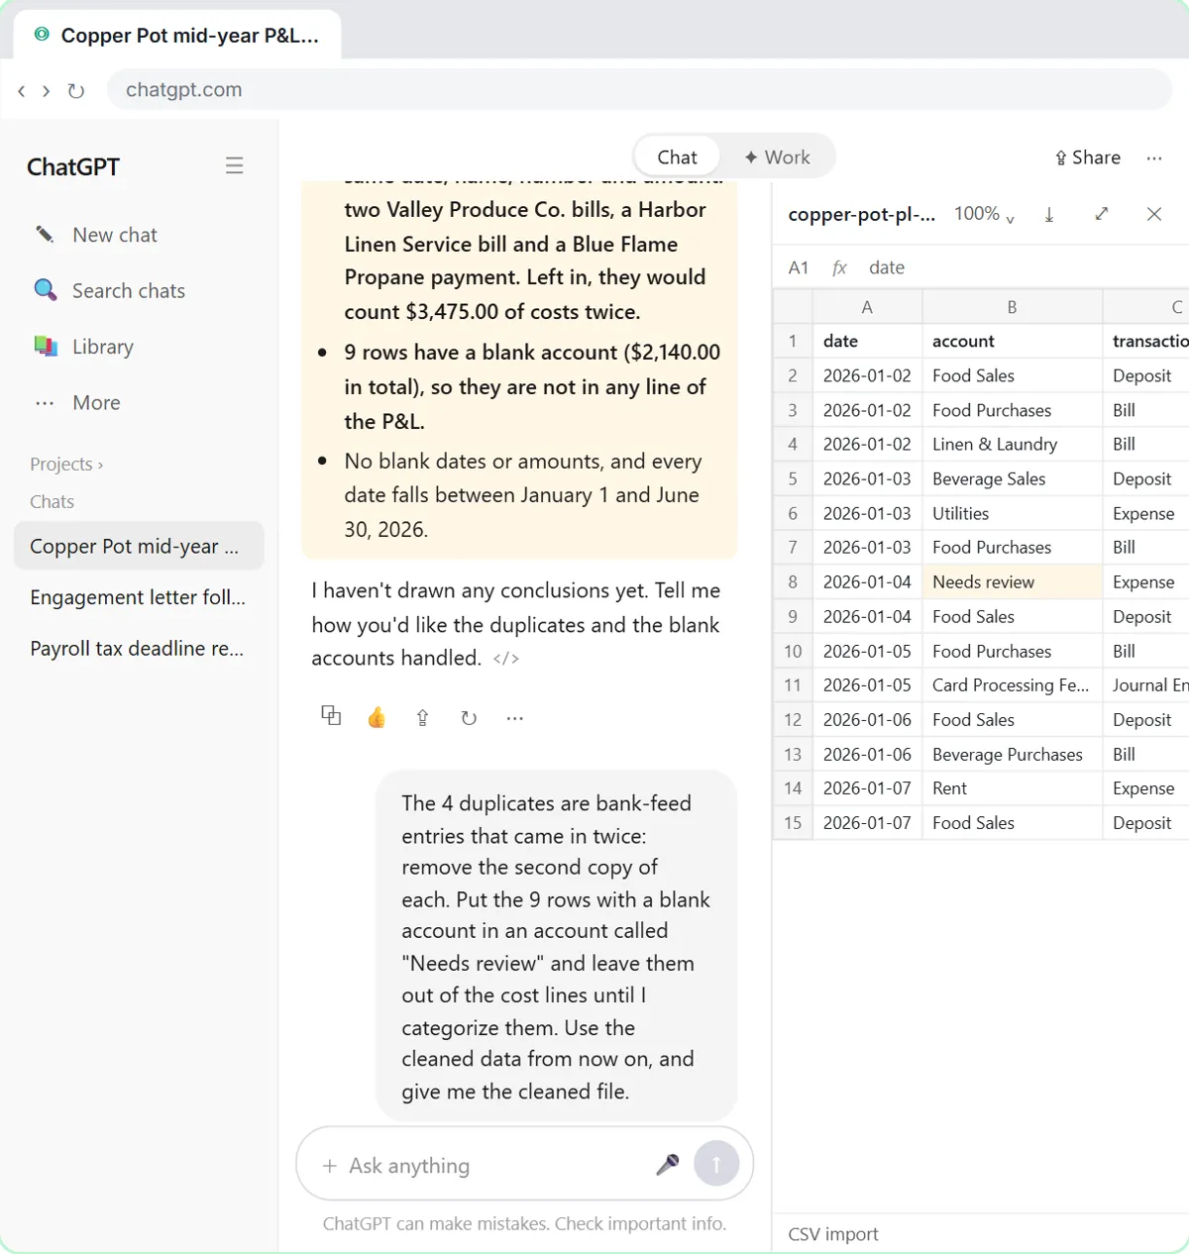Open Engagement letter chat
This screenshot has width=1189, height=1254.
click(139, 597)
